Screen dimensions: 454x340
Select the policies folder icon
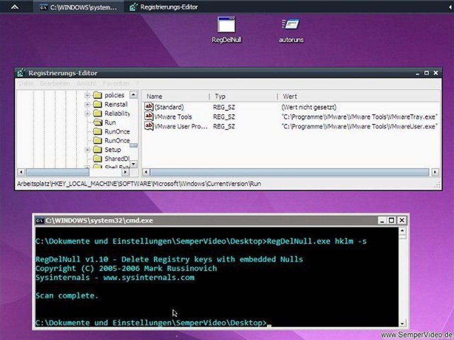(x=98, y=95)
